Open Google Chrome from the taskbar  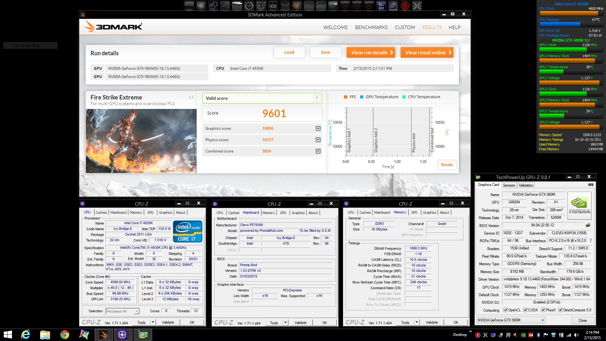(65, 334)
